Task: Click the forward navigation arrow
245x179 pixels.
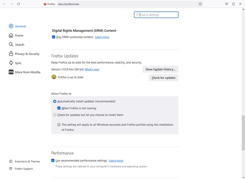Action: pos(11,4)
